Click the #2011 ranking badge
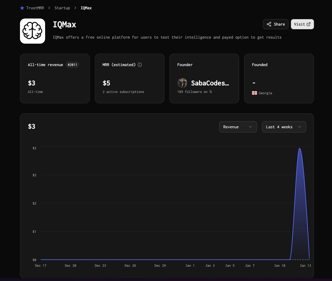332x281 pixels. click(72, 65)
